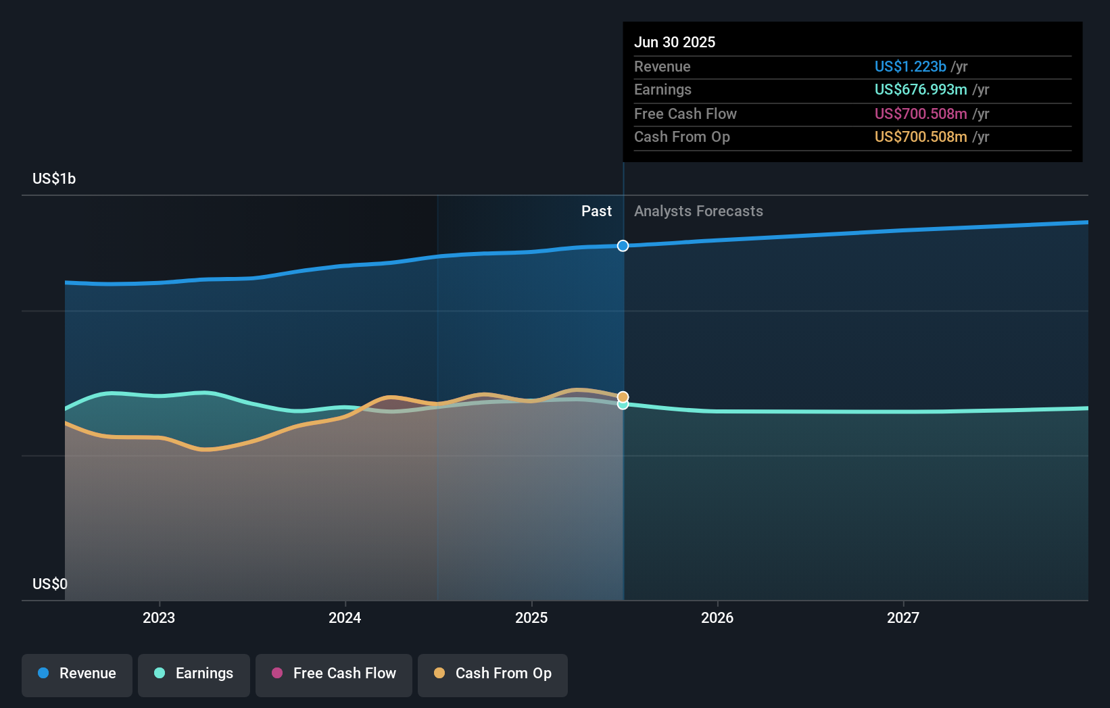Click the blue Revenue legend dot

(x=43, y=673)
